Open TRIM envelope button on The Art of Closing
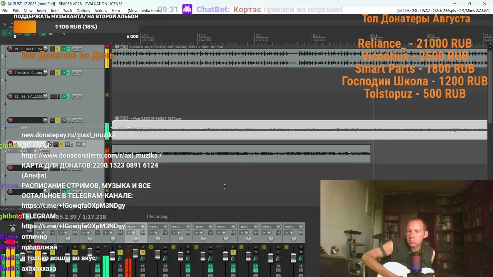493x277 pixels. pyautogui.click(x=77, y=73)
